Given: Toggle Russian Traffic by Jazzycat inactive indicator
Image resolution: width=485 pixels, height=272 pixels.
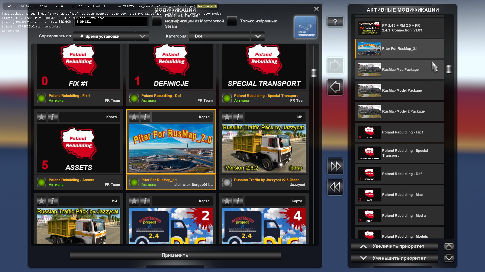Looking at the screenshot, I should tap(227, 182).
